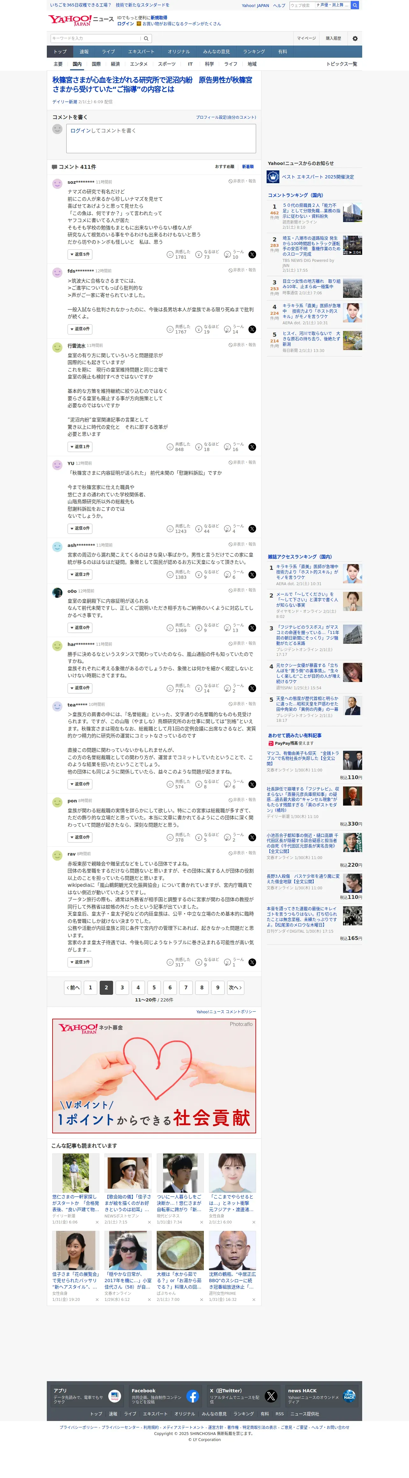Open the ネット募金 heart banner
The image size is (409, 1478).
point(154,1076)
